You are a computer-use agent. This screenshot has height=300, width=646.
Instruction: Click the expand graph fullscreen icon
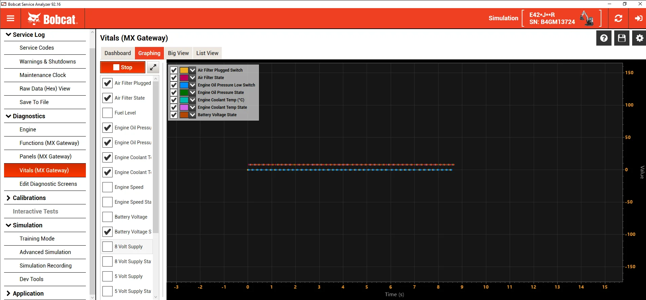click(153, 67)
